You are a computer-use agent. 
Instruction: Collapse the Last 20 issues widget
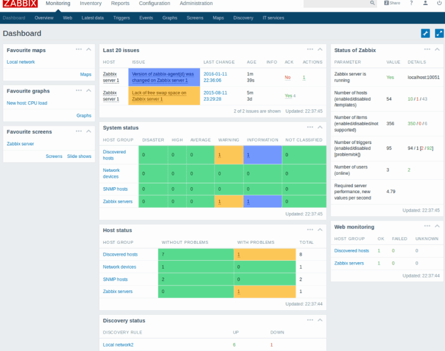click(320, 50)
